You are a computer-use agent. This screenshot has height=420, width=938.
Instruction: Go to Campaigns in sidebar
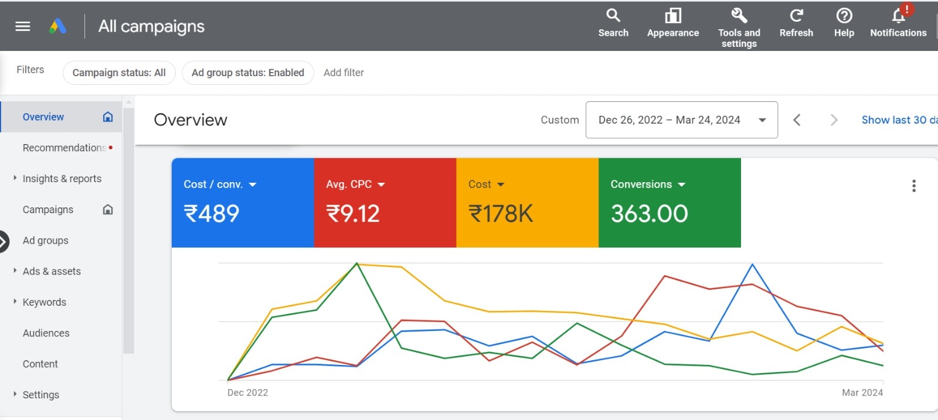pyautogui.click(x=48, y=210)
